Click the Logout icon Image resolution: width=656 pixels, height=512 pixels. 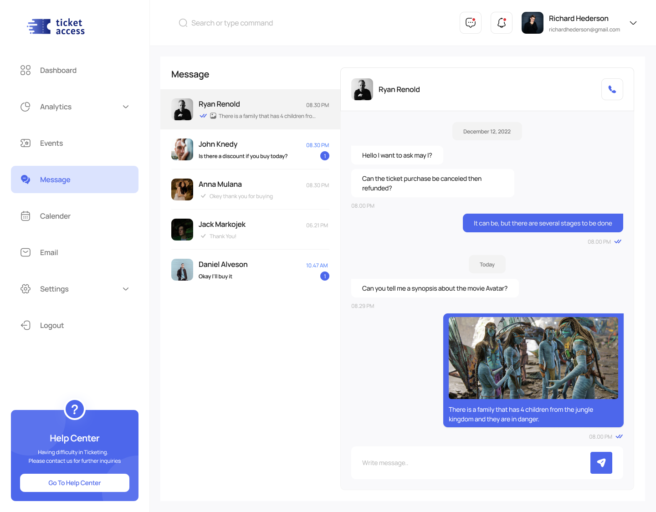coord(26,325)
